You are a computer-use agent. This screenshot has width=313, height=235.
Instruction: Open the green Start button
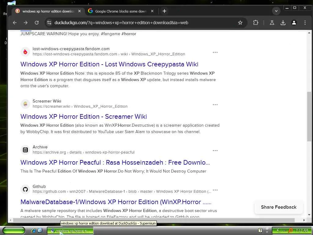14,231
